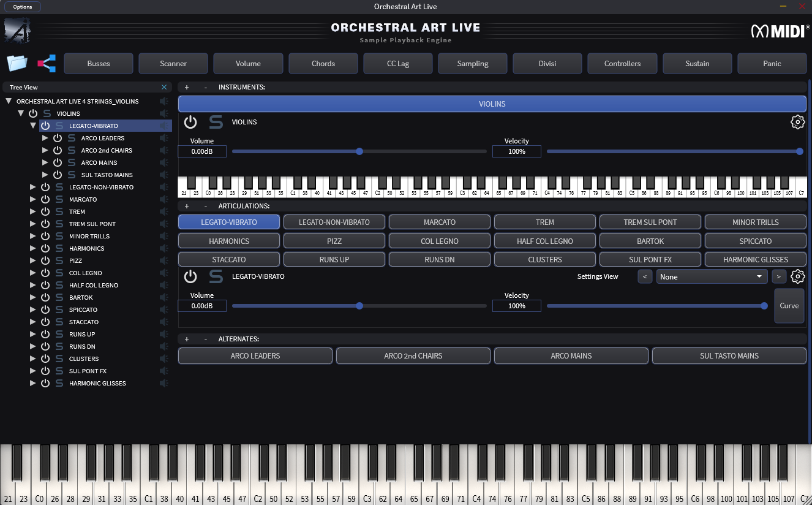Click speaker icon on PIZZ tree row
The image size is (812, 505).
click(x=164, y=260)
